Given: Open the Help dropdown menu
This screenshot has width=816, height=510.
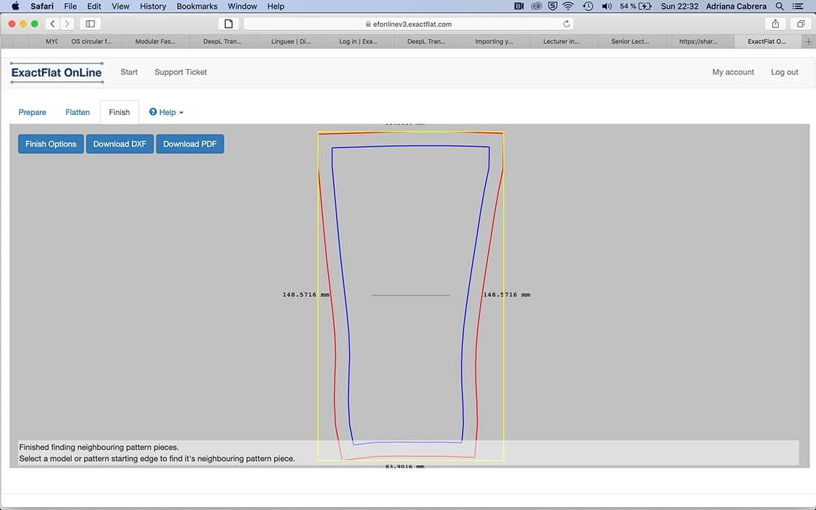Looking at the screenshot, I should click(166, 112).
